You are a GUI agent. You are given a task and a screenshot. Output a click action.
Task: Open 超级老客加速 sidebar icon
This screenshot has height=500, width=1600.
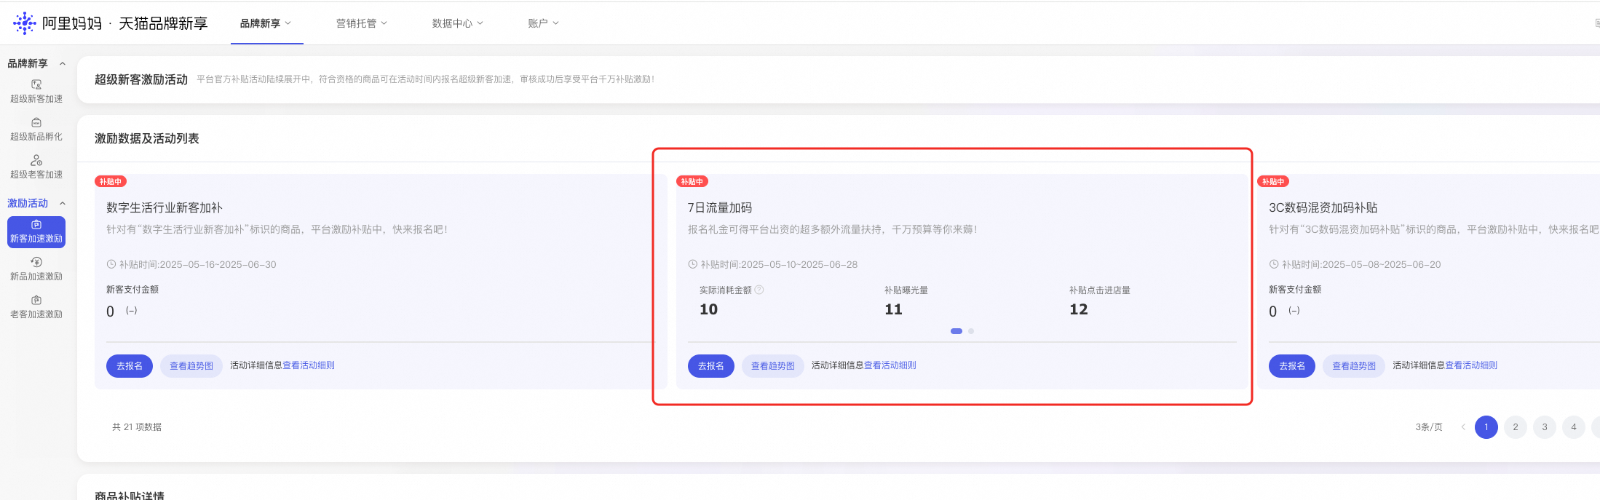(36, 160)
